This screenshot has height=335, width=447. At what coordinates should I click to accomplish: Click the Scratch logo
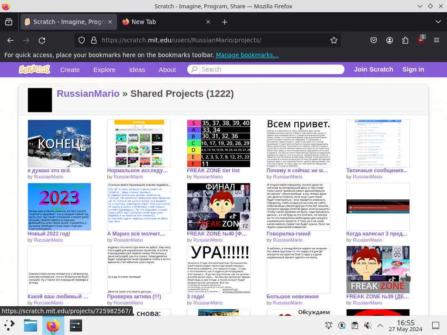click(x=34, y=69)
